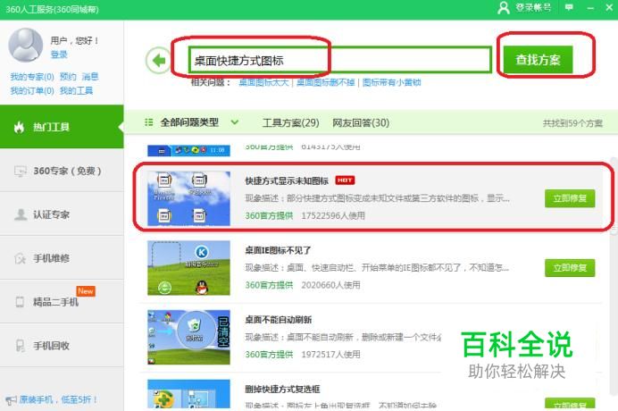The width and height of the screenshot is (618, 411).
Task: Click the related question 桌面图标太大
Action: pyautogui.click(x=263, y=82)
